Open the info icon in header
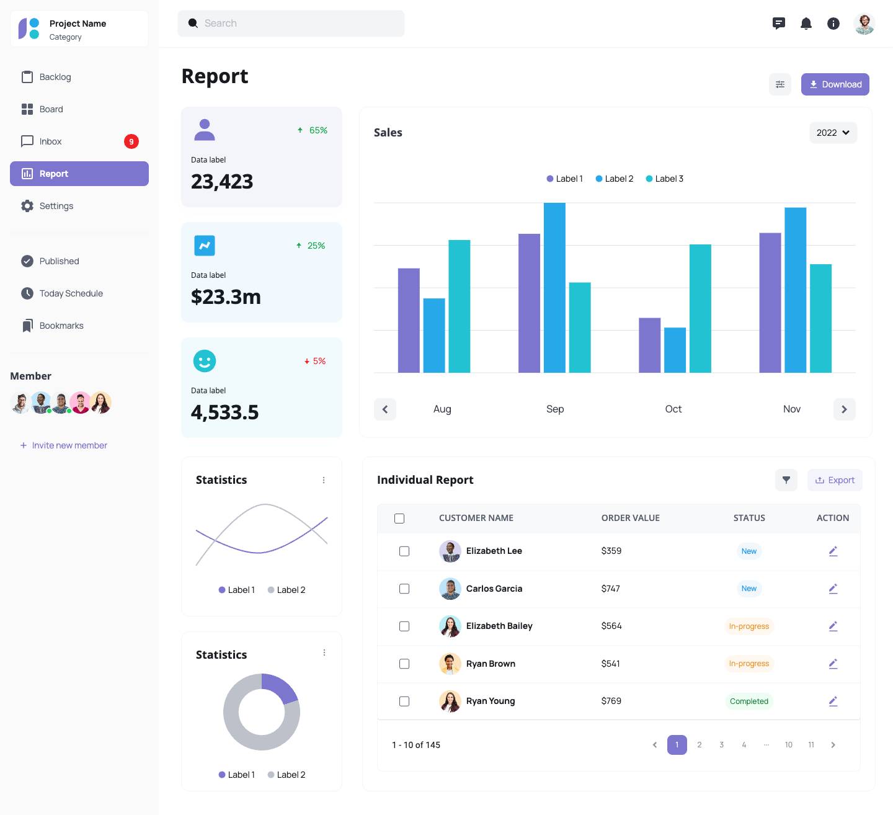 (x=833, y=24)
